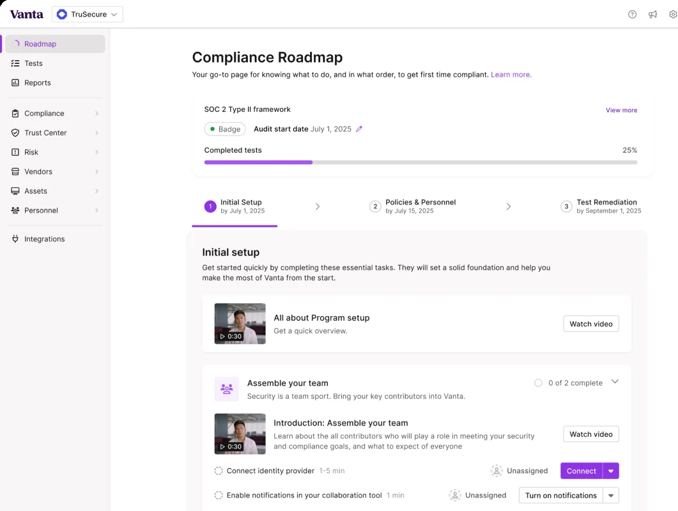Click Watch video for Assemble your team
Viewport: 678px width, 511px height.
tap(591, 434)
